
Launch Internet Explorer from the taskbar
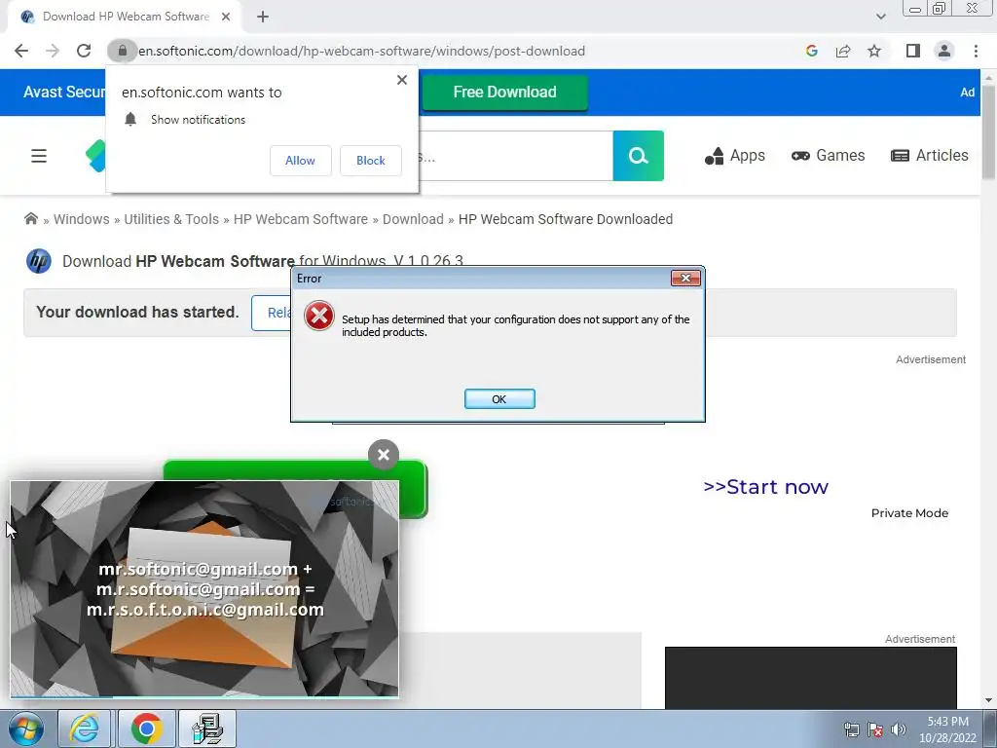(x=84, y=729)
